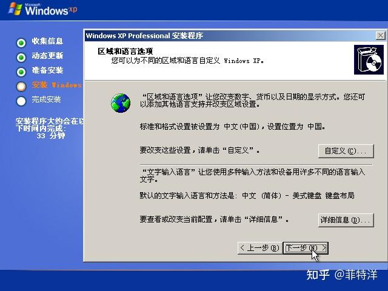Click the globe icon in dialog
Viewport: 388px width, 291px height.
(121, 103)
